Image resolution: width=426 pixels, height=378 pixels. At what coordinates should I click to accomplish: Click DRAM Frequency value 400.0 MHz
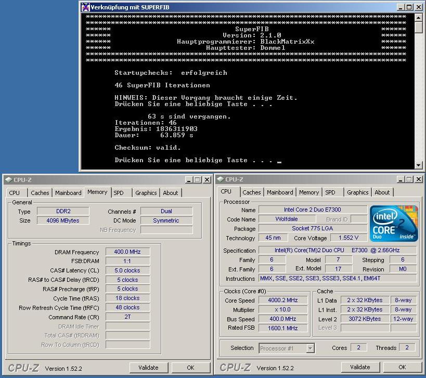(127, 252)
